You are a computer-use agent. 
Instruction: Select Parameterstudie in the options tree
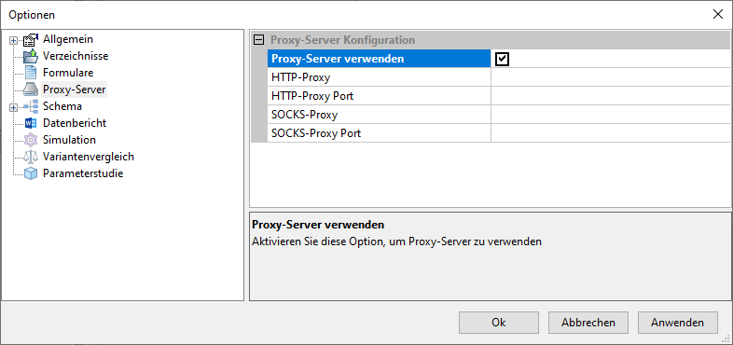tap(83, 173)
